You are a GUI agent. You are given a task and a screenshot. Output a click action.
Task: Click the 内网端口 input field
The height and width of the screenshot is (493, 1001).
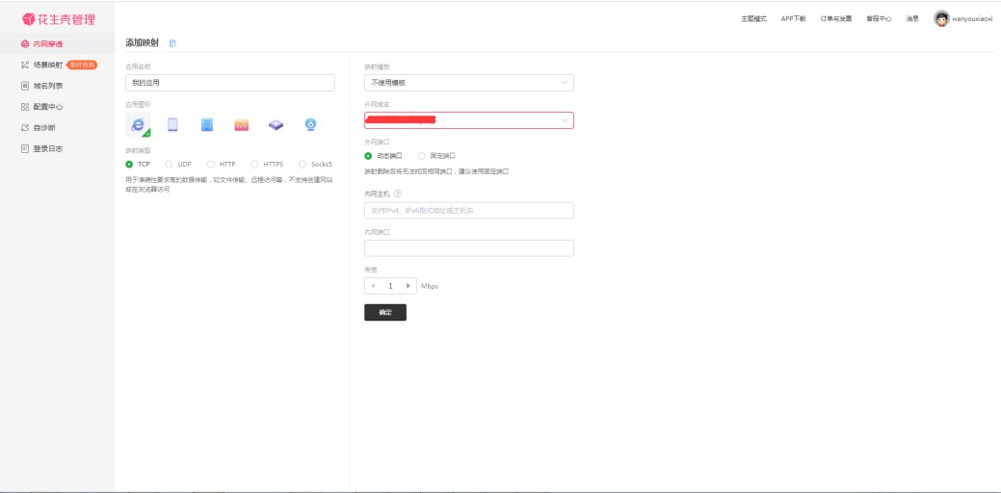[468, 248]
